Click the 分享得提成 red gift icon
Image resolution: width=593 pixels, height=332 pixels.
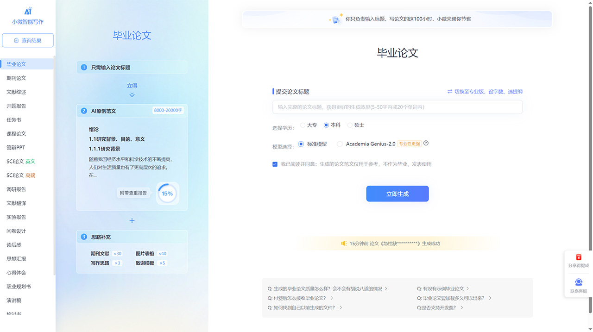(578, 257)
